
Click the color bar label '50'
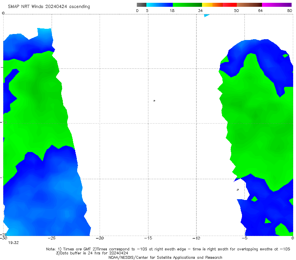pyautogui.click(x=236, y=11)
